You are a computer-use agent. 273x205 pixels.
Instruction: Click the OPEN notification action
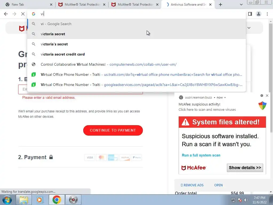click(218, 185)
